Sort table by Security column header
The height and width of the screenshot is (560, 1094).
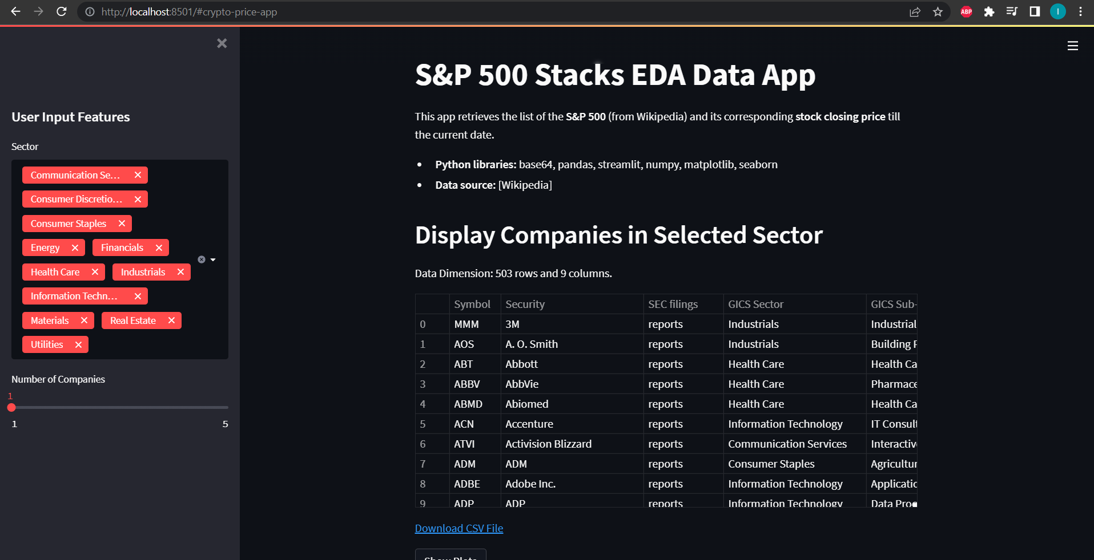click(x=572, y=304)
